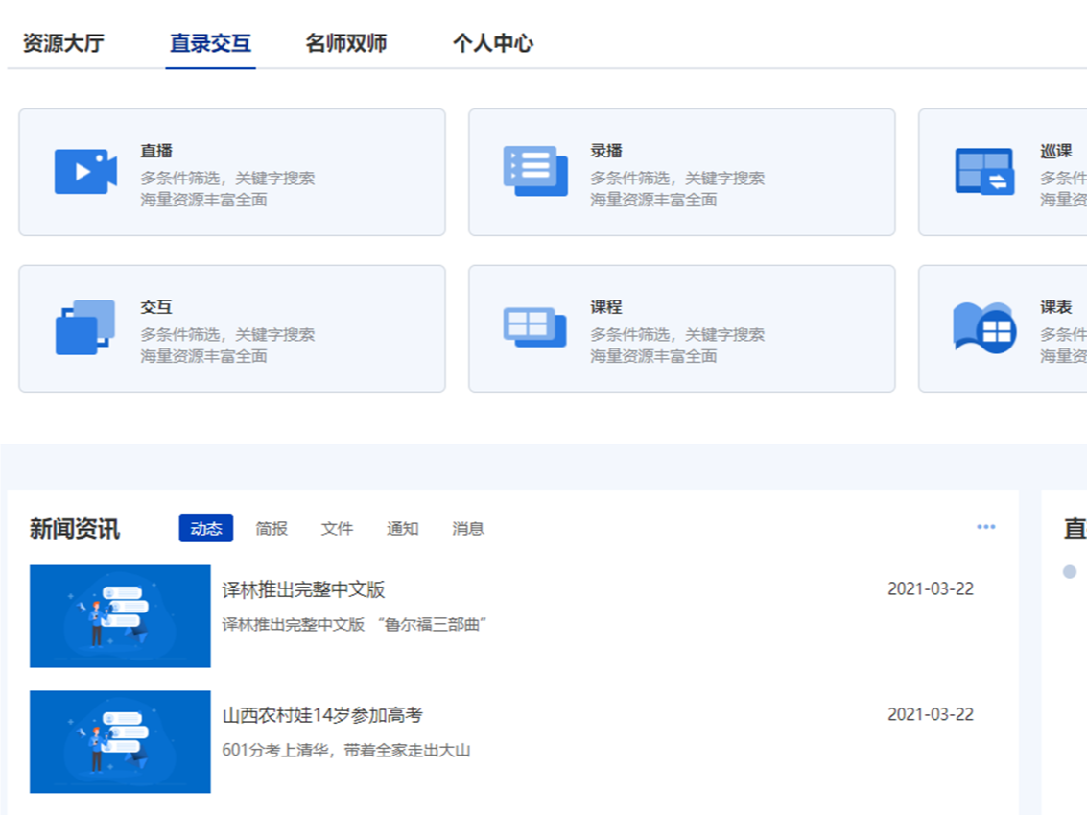Screen dimensions: 1087x816
Task: Select the 直录交互 tab
Action: [x=210, y=43]
